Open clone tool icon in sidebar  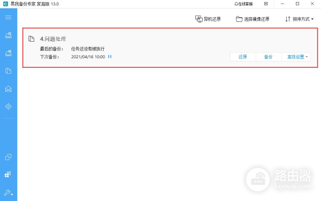click(9, 157)
